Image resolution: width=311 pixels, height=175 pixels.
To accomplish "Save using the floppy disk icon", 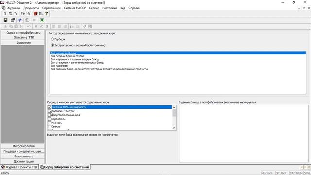I will tap(5, 20).
